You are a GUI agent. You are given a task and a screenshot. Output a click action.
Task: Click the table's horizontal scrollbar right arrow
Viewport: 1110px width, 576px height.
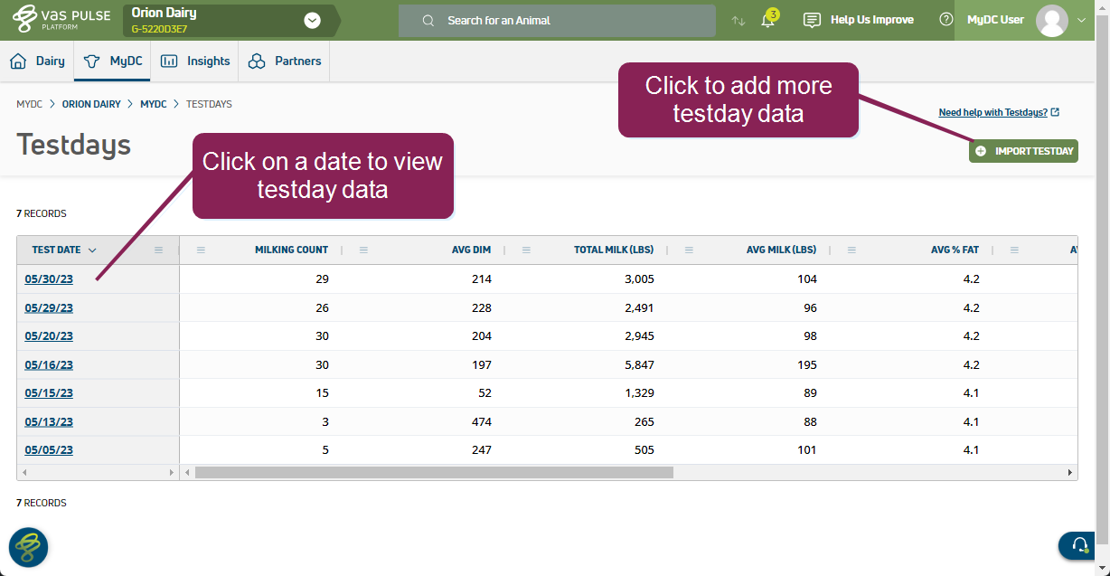[1070, 472]
